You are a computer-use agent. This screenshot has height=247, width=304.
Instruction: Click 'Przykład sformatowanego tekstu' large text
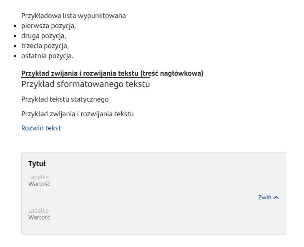tap(85, 84)
